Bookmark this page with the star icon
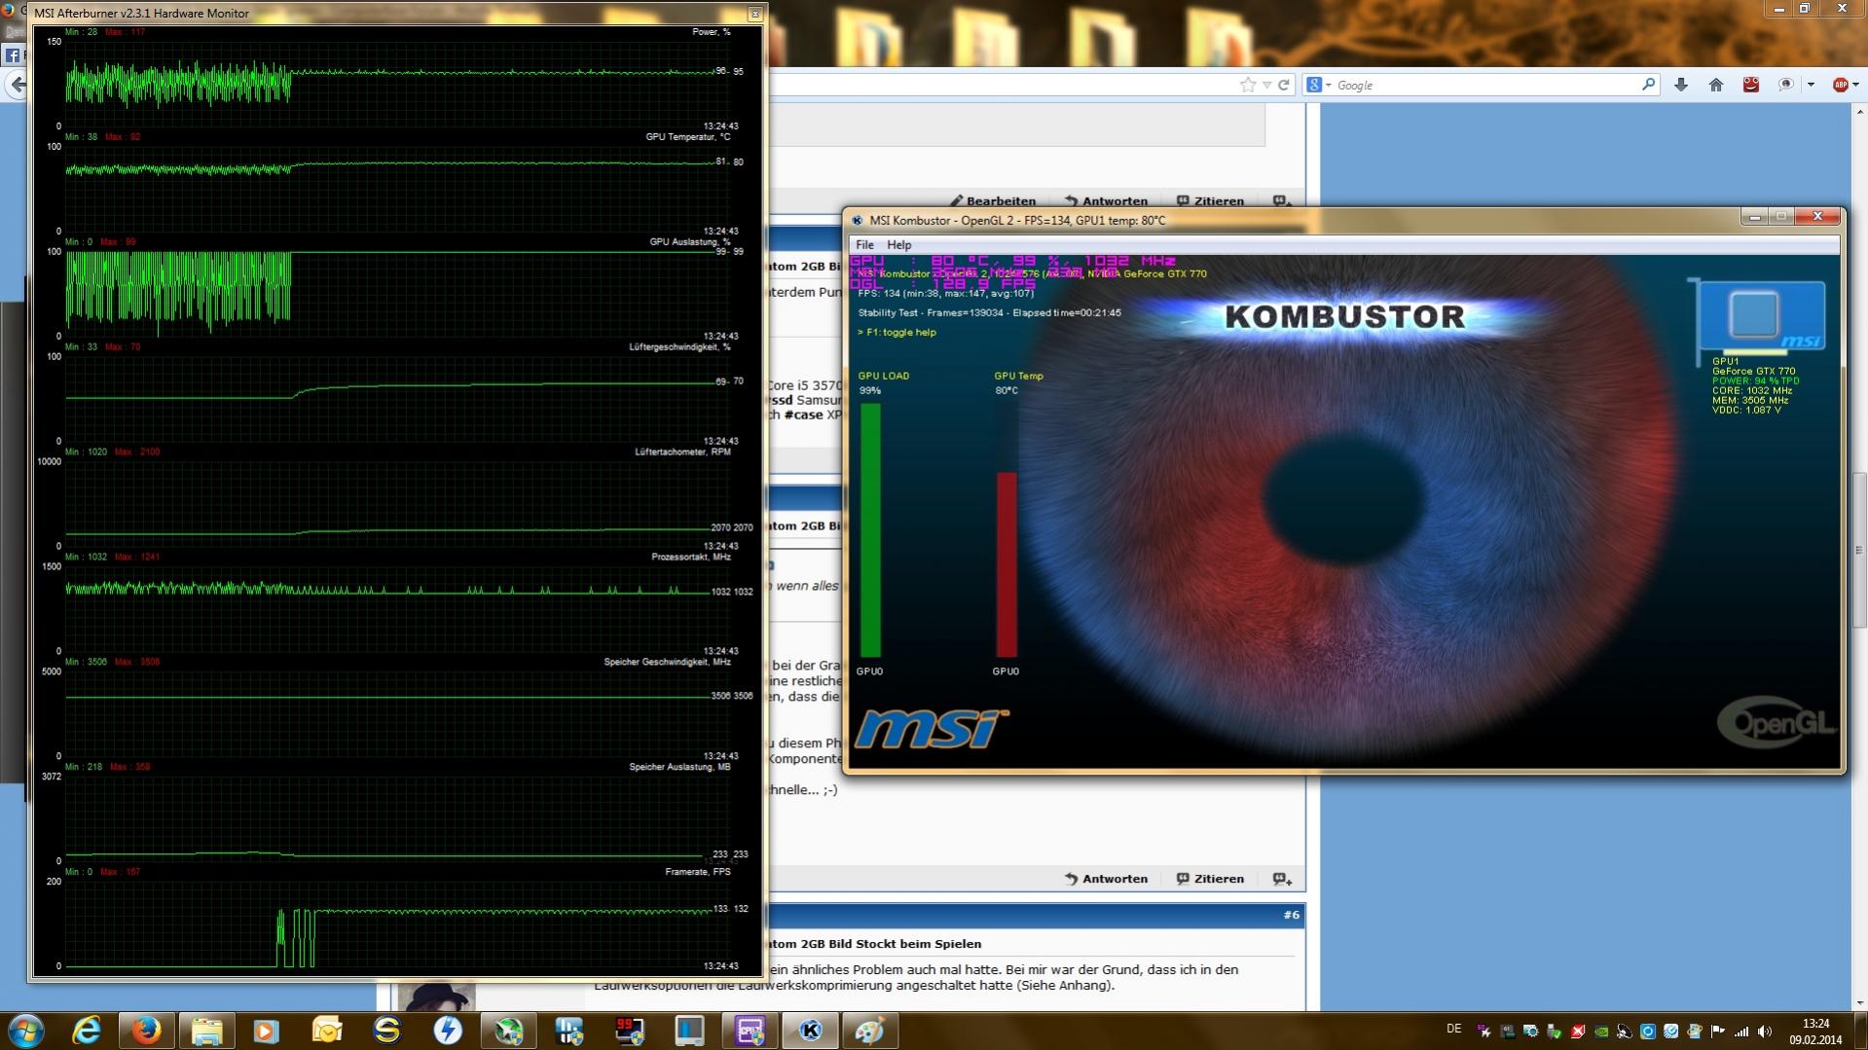This screenshot has width=1868, height=1050. coord(1248,85)
